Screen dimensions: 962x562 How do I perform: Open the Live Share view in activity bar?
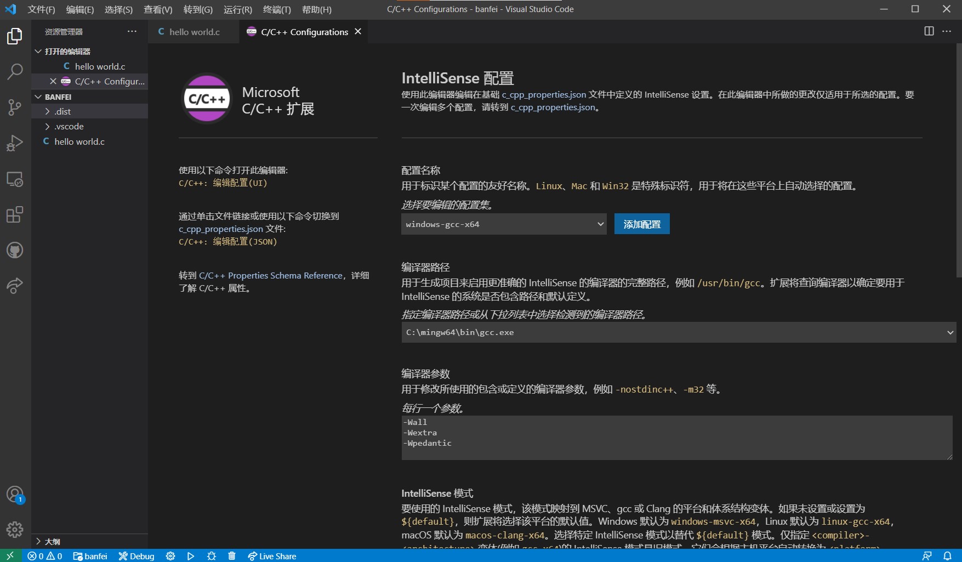pos(15,286)
